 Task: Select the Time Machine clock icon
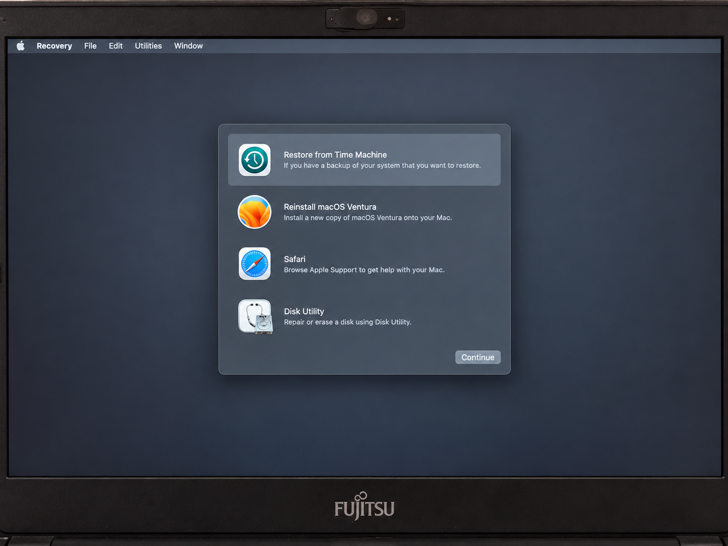click(254, 160)
